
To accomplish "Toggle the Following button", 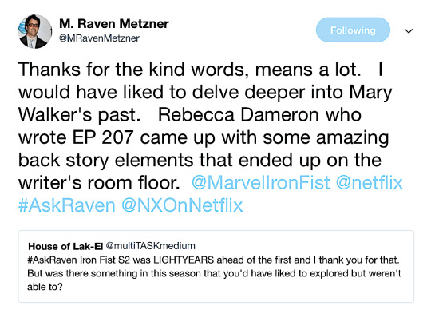I will (353, 30).
